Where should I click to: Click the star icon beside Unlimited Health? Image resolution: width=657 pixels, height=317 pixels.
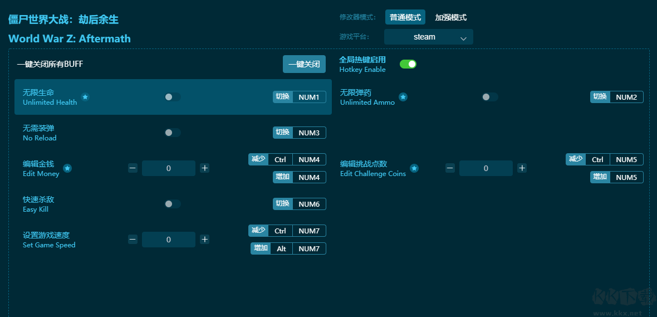pos(85,97)
